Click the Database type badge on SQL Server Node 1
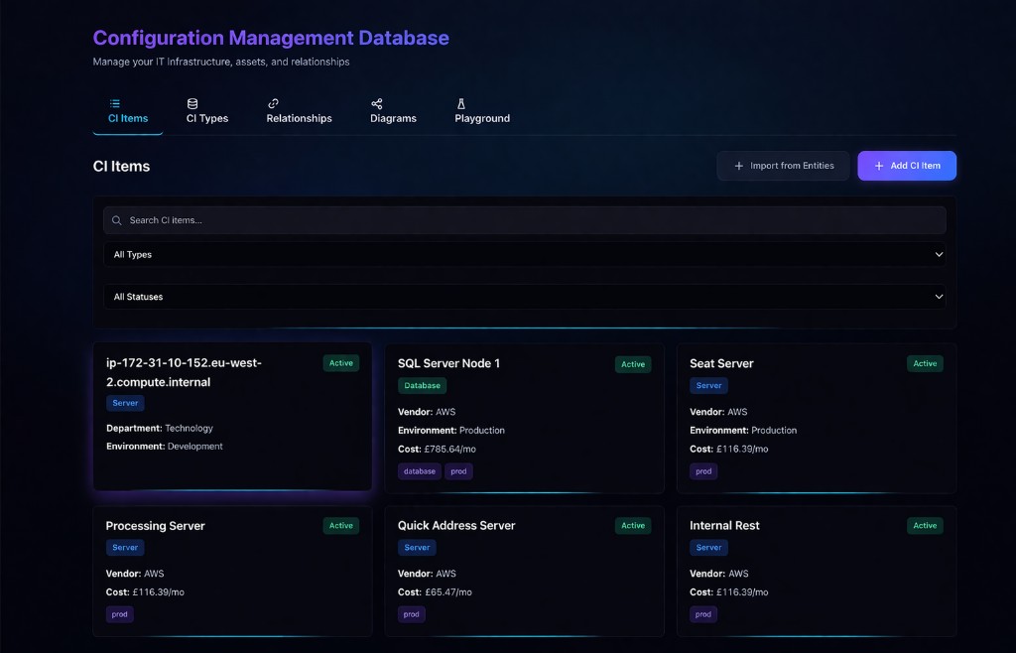This screenshot has width=1016, height=653. pos(422,385)
